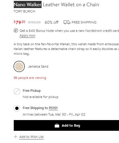Click the plus icon beside Add to Wish List

pyautogui.click(x=16, y=137)
